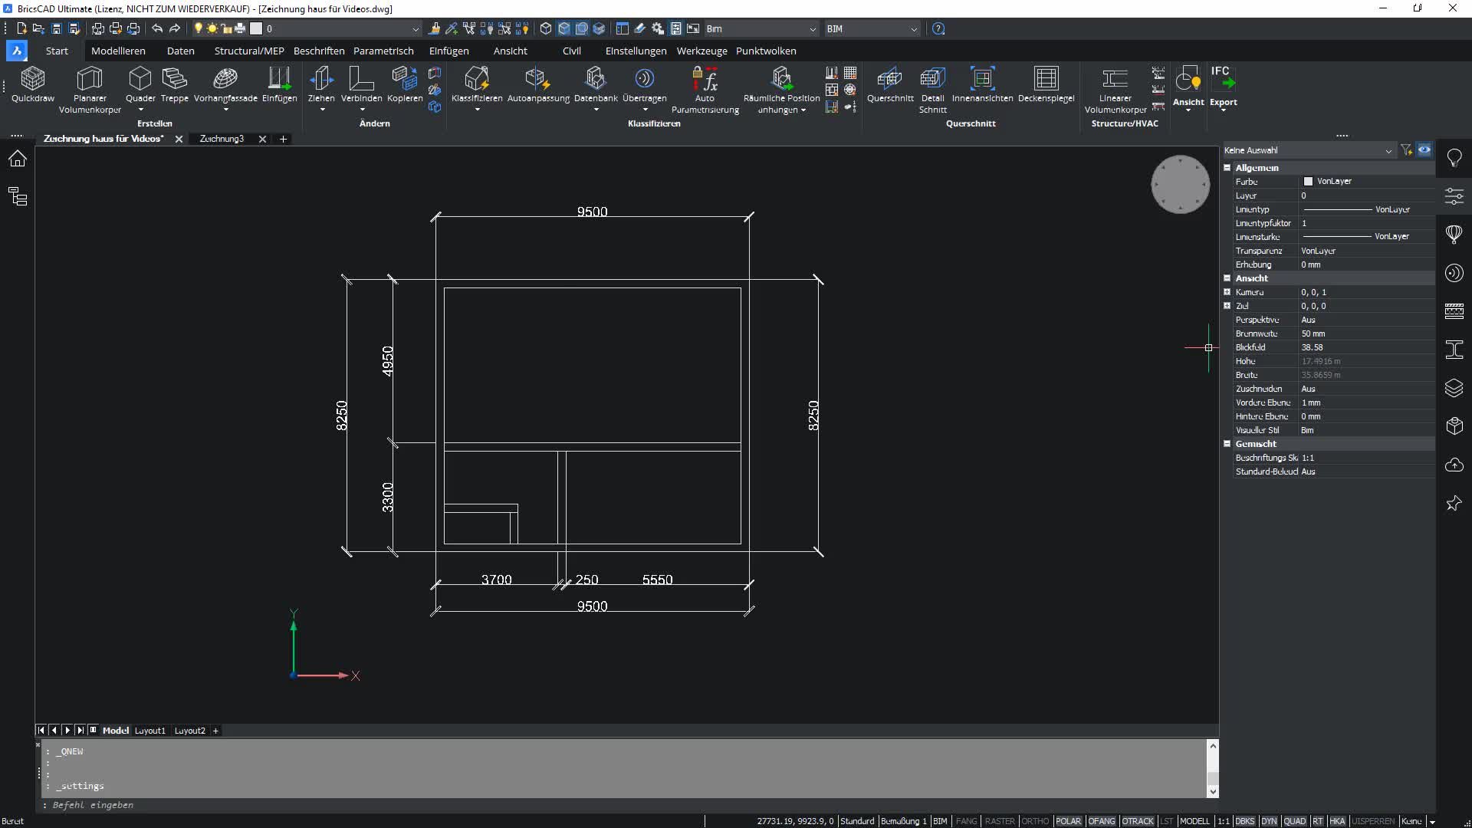Click the Planarer Volumenkörper tool

tap(90, 90)
